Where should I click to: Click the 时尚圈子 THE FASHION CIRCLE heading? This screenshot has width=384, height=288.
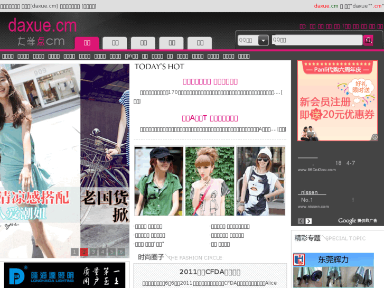click(180, 257)
